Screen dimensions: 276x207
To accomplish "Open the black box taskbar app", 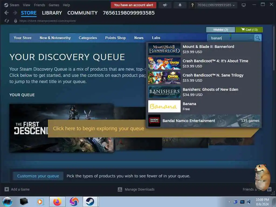I will [x=24, y=202].
